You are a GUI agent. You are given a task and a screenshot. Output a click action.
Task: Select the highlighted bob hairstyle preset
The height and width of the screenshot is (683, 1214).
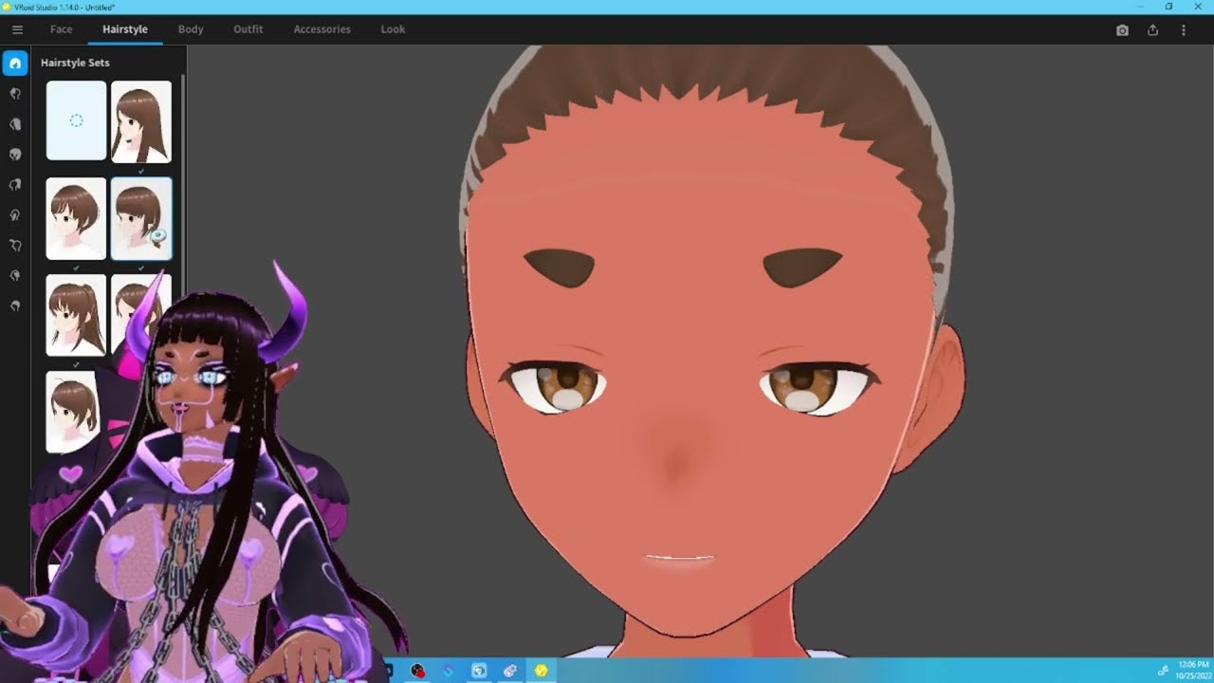coord(141,218)
